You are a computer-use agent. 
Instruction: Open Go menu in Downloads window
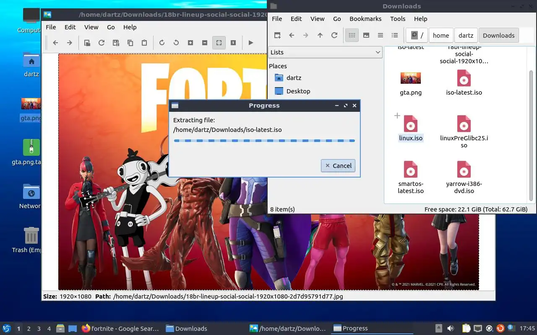(x=337, y=19)
